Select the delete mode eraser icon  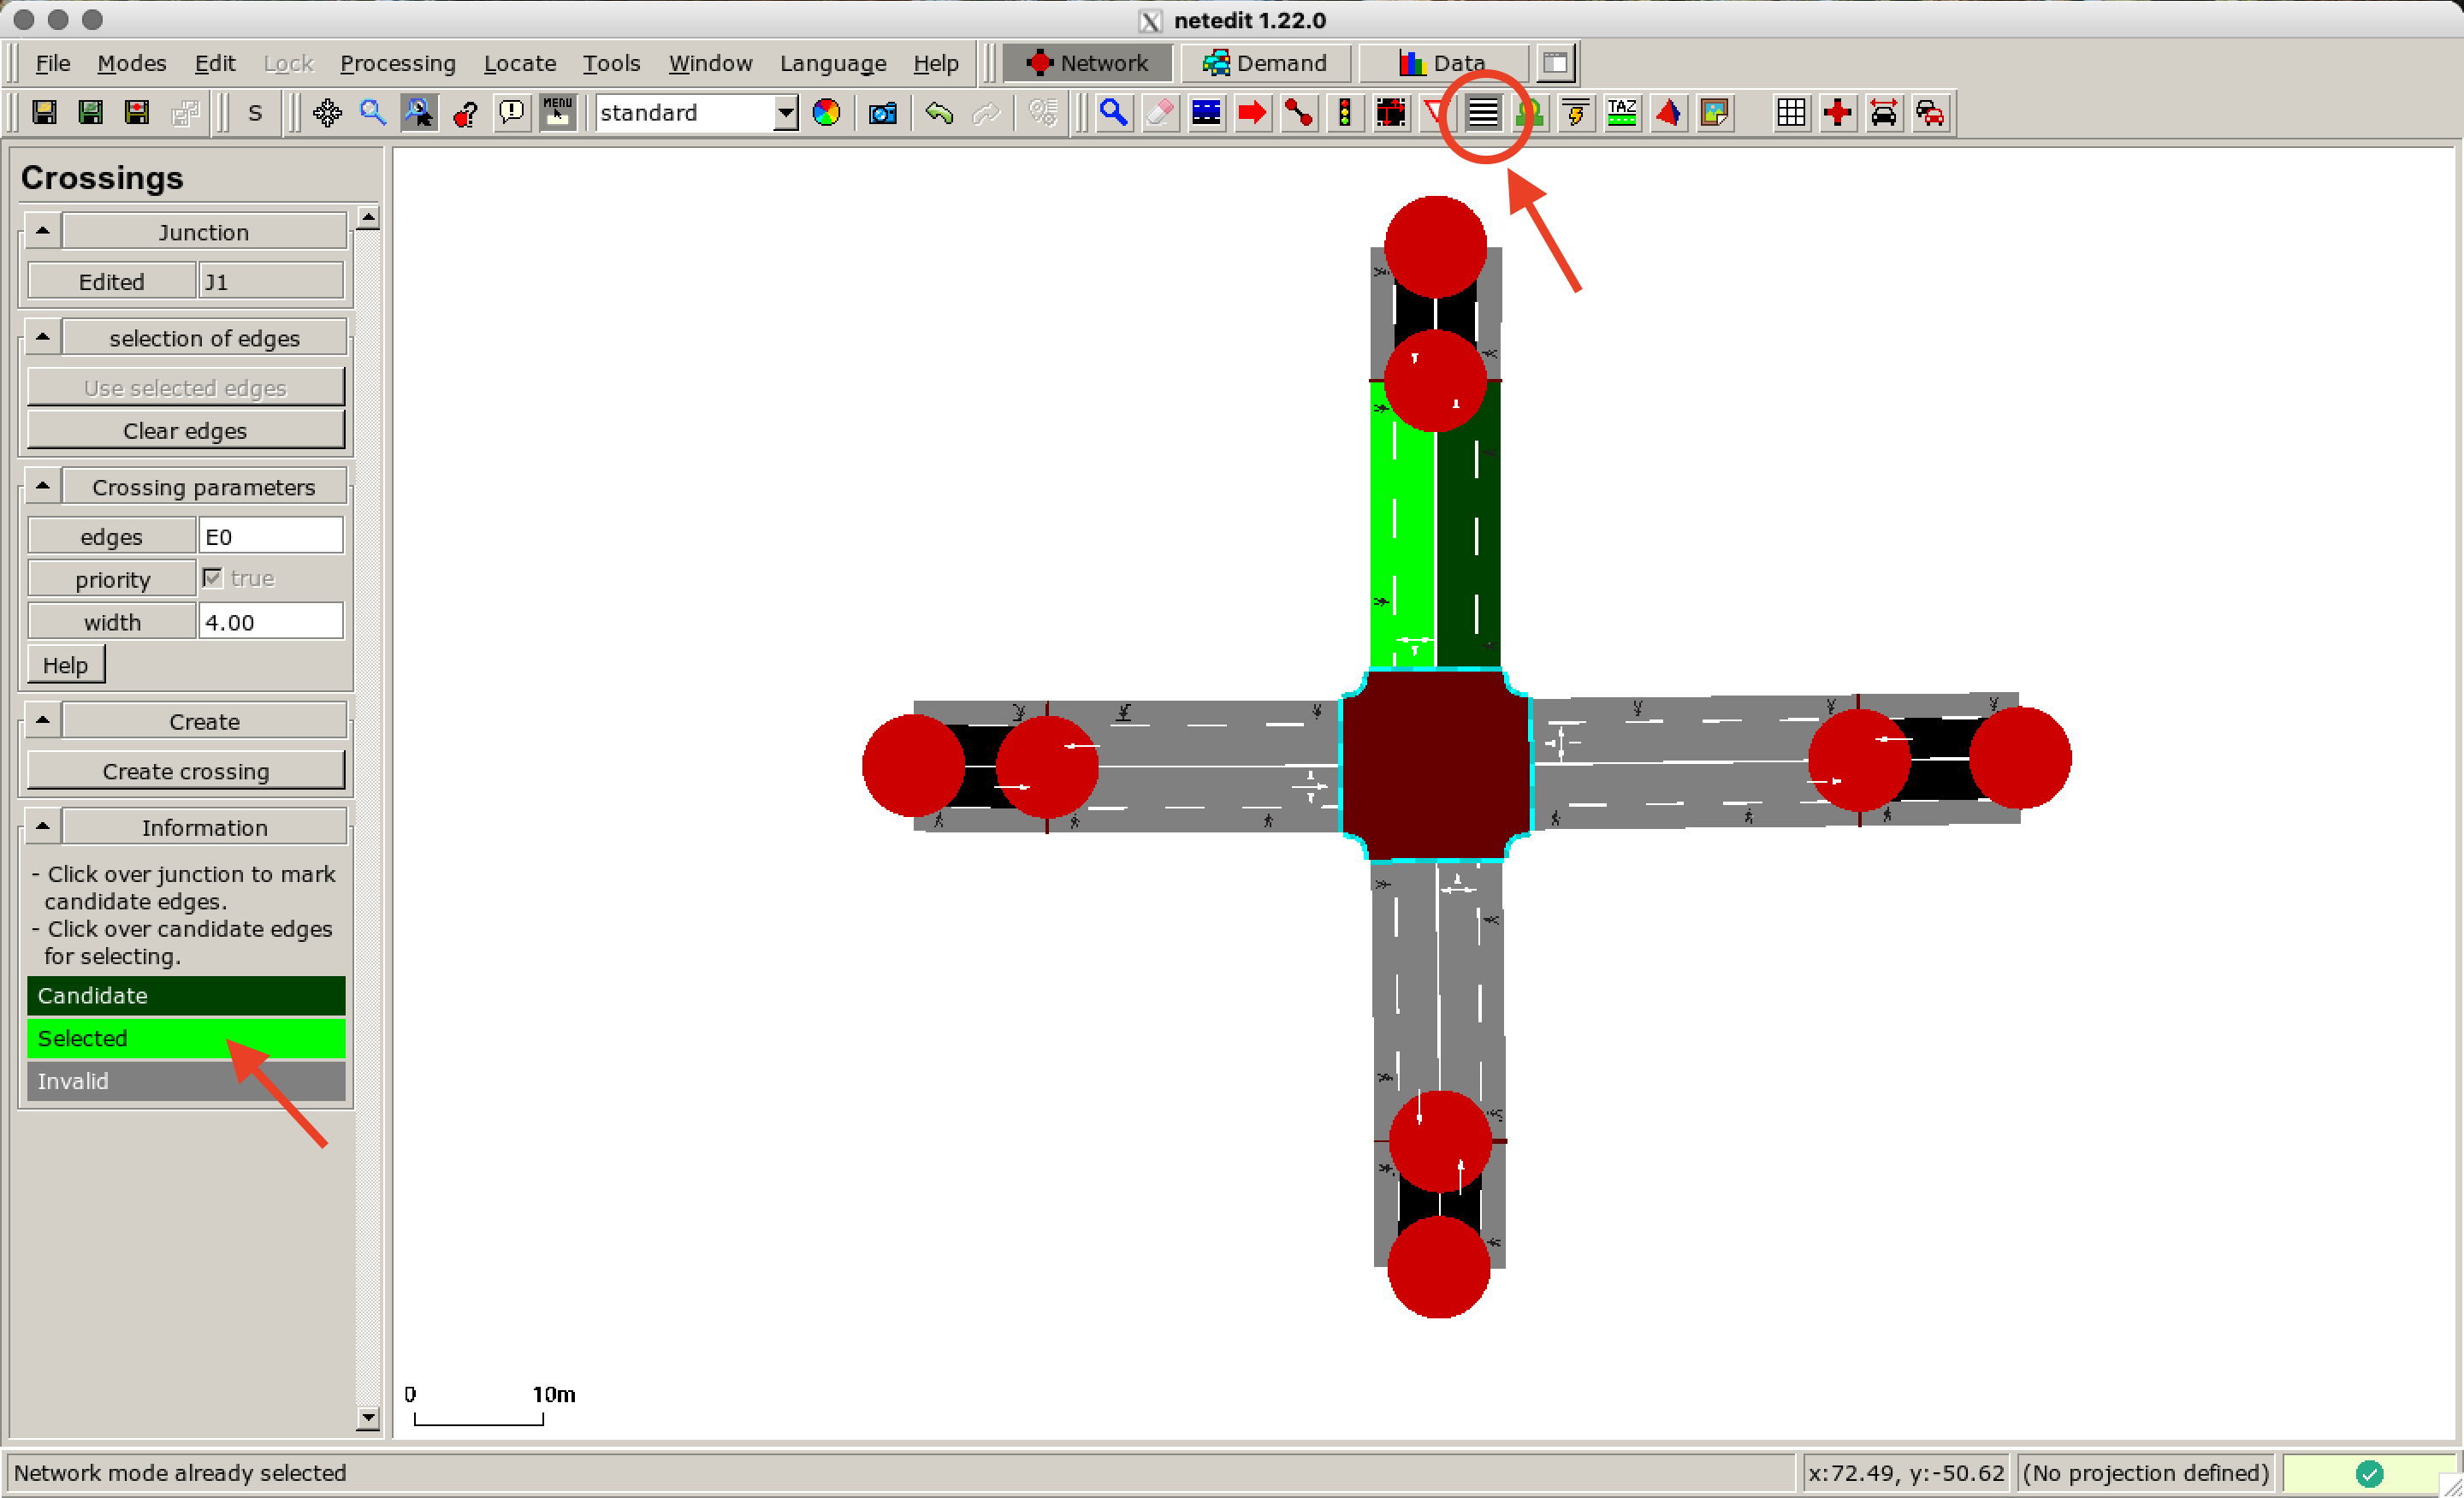point(1159,113)
